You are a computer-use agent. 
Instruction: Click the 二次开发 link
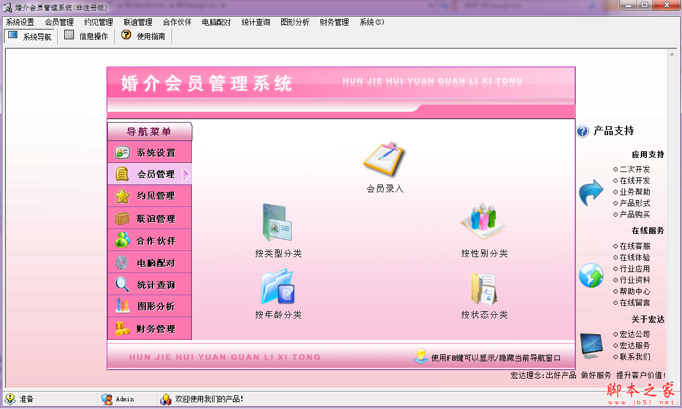[634, 169]
